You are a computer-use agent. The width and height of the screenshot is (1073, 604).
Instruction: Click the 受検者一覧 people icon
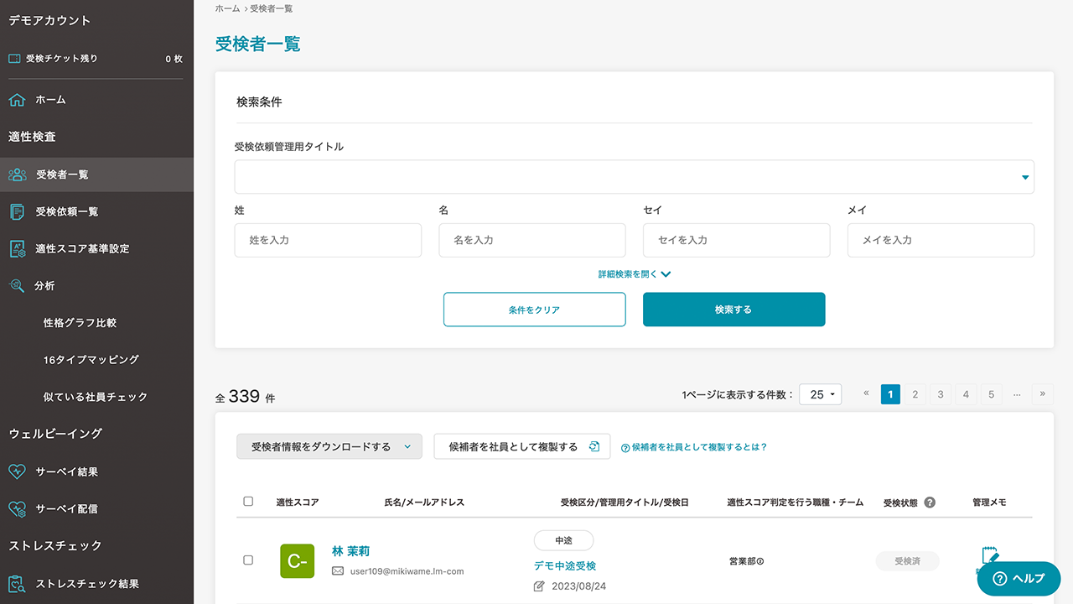pyautogui.click(x=17, y=174)
